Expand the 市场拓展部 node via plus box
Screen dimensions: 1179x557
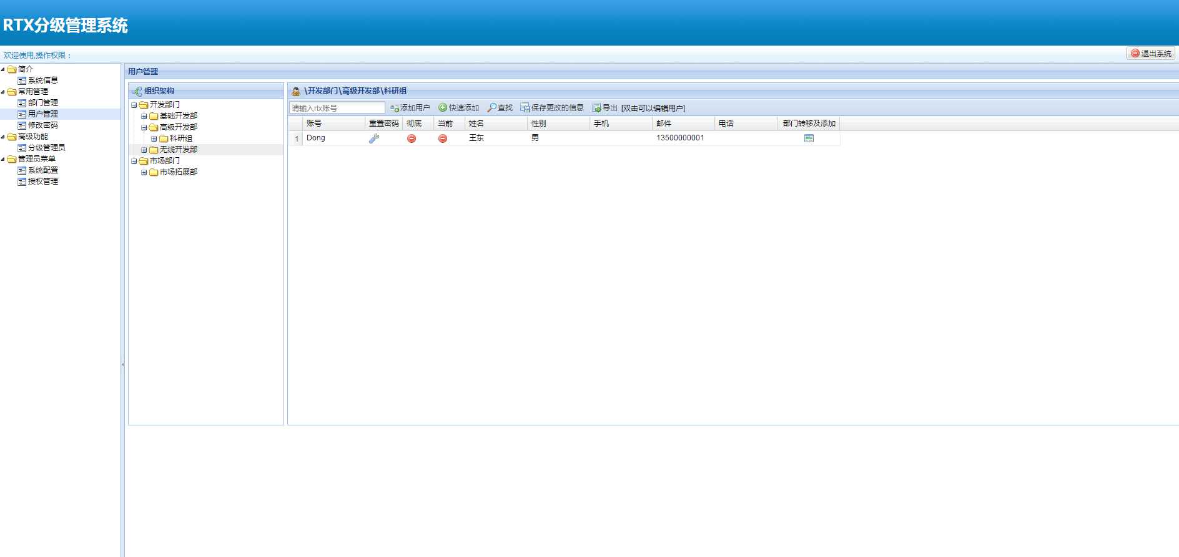click(x=144, y=172)
